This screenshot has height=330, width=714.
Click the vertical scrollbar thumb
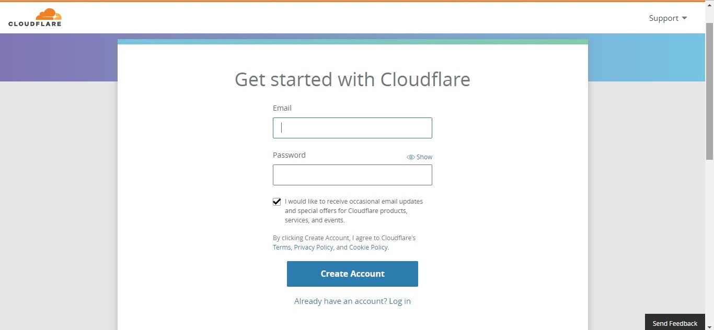coord(710,91)
